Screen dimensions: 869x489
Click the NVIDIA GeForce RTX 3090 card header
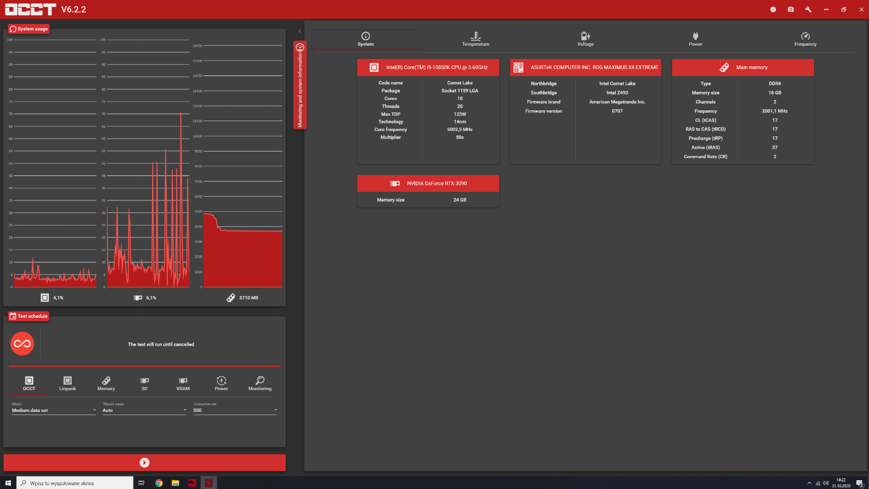tap(428, 184)
